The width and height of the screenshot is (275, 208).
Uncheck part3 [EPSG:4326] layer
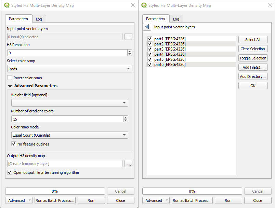149,49
